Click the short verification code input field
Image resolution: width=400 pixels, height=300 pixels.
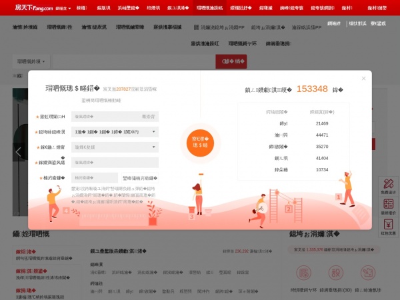pyautogui.click(x=95, y=178)
